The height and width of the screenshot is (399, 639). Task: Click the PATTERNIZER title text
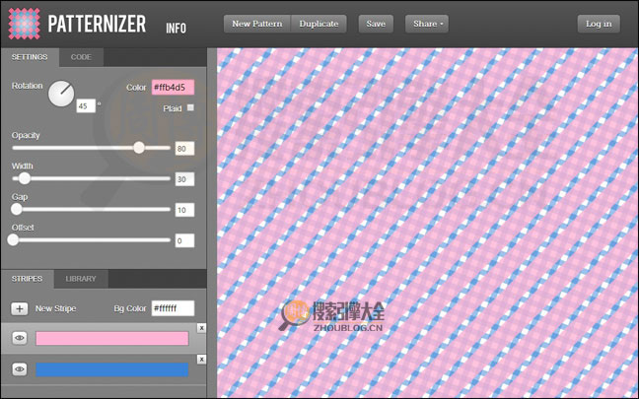97,24
